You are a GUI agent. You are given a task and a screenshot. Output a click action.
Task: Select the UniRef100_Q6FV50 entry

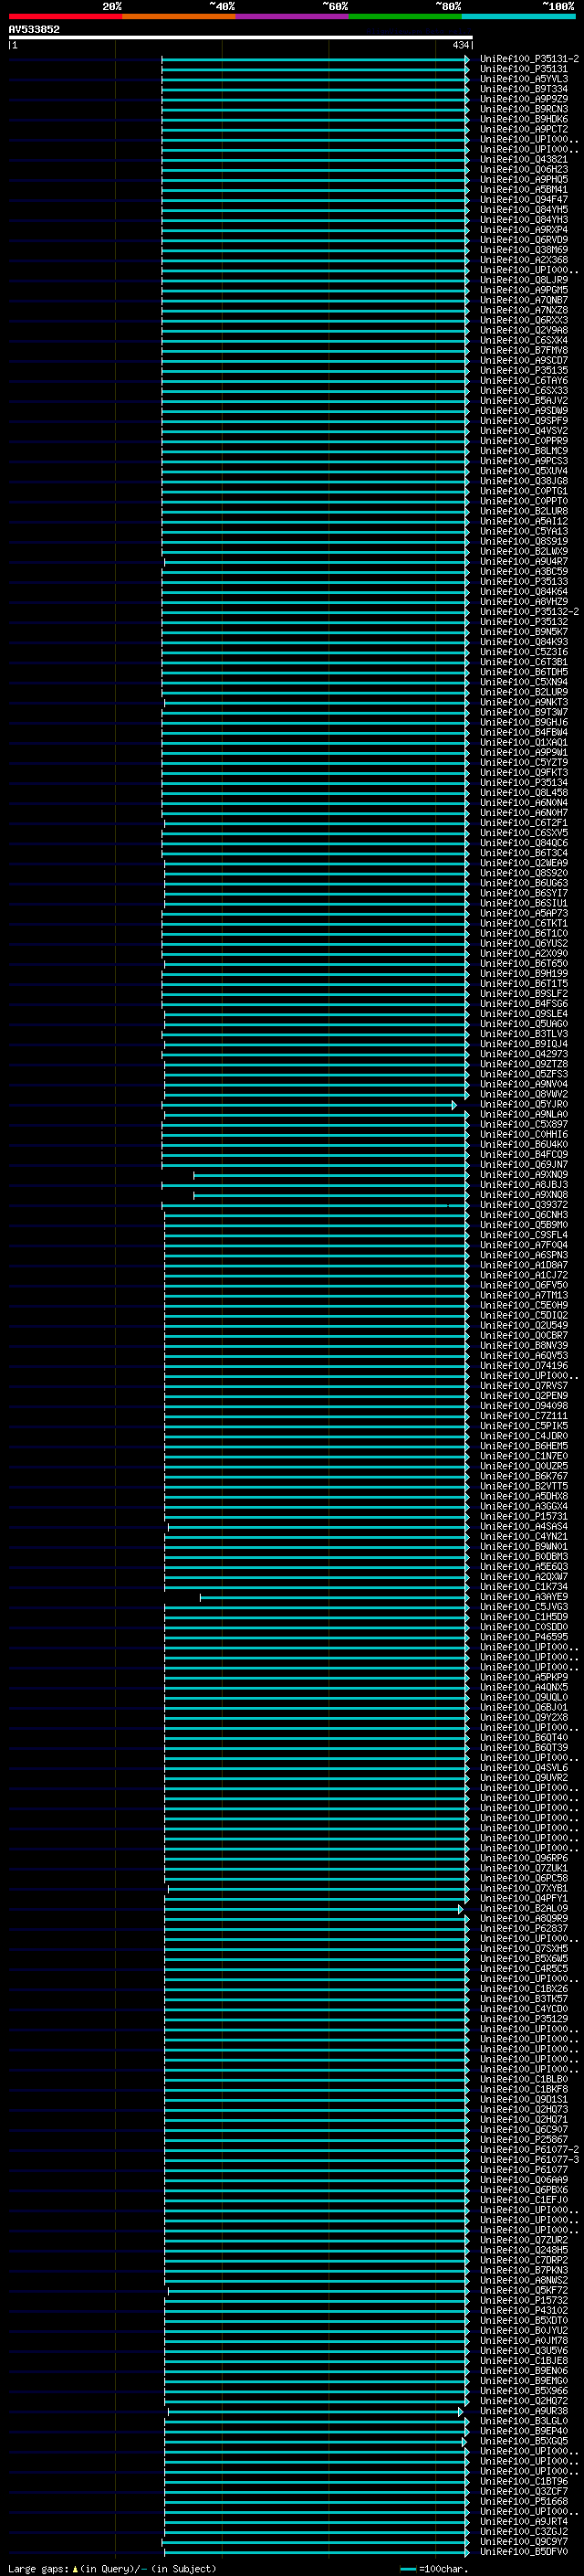(x=524, y=1285)
